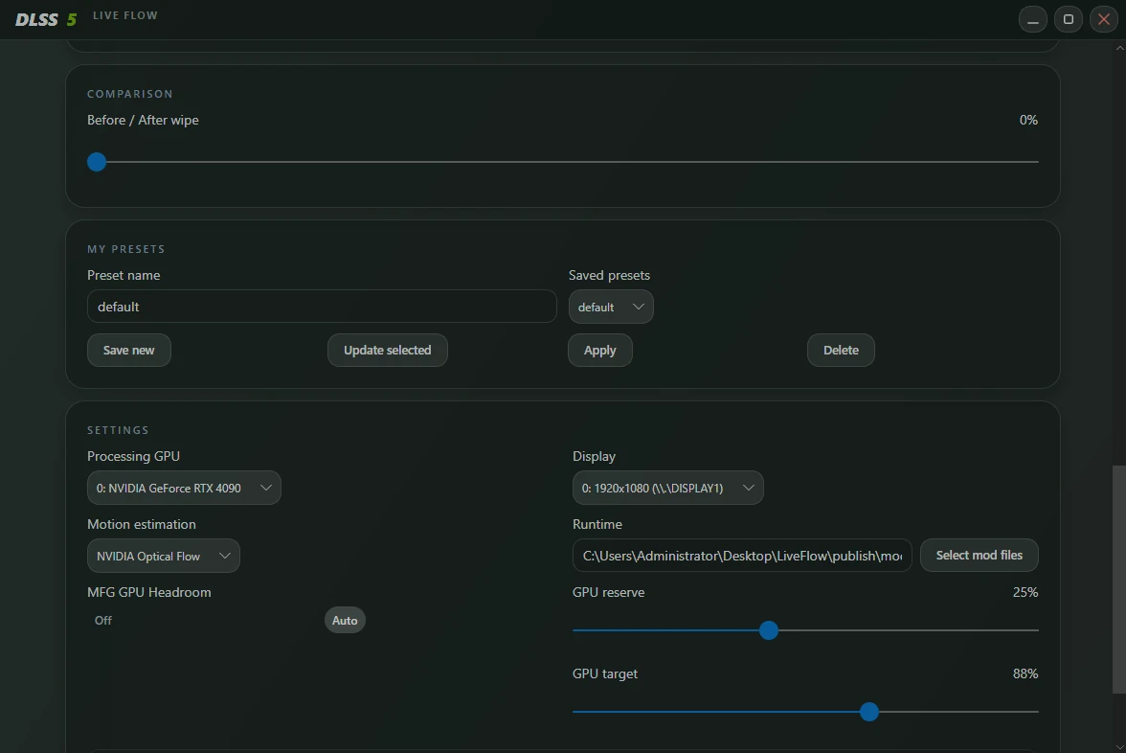This screenshot has height=753, width=1126.
Task: Minimize the Live Flow window
Action: (x=1032, y=19)
